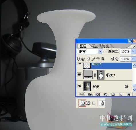Hide the 形状 1 layer via eye icon
Screen dimensions: 136x130
click(79, 74)
